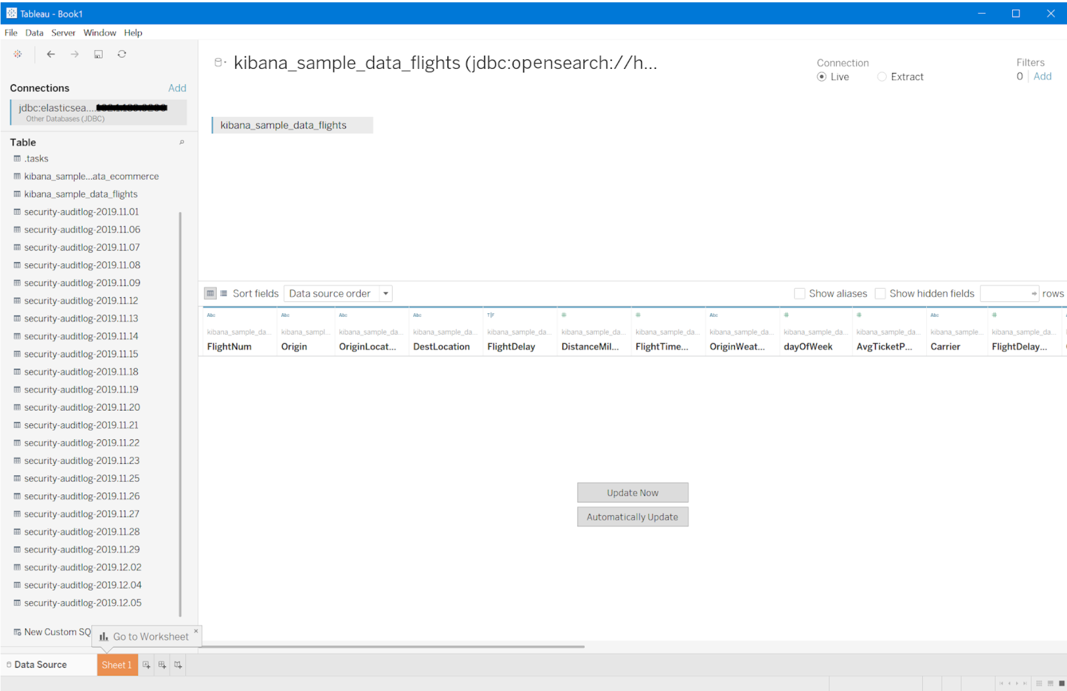The height and width of the screenshot is (691, 1067).
Task: Open the Sort fields dropdown
Action: (x=338, y=293)
